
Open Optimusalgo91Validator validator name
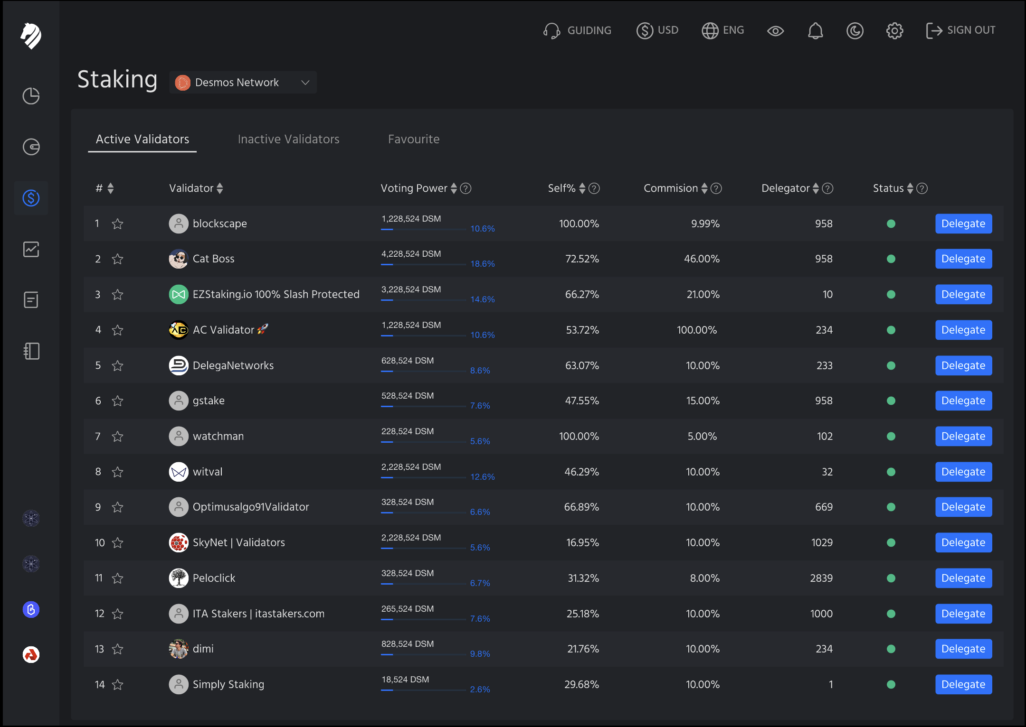(251, 507)
